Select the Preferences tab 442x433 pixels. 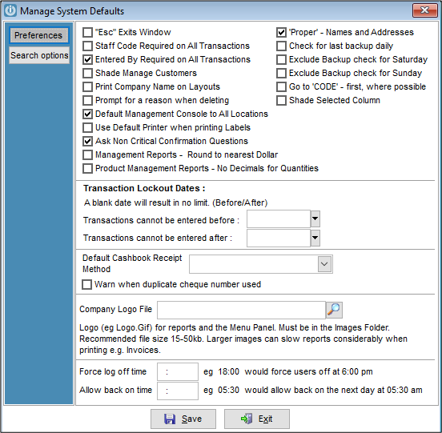pos(38,35)
